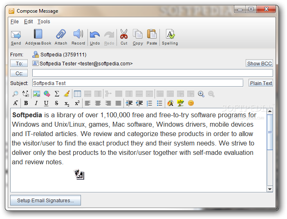Toggle bold formatting

point(26,103)
